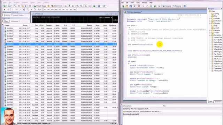Screen dimensions: 223x125
Task: Click the copy icon in MetaEditor toolbar
Action: coord(147,6)
